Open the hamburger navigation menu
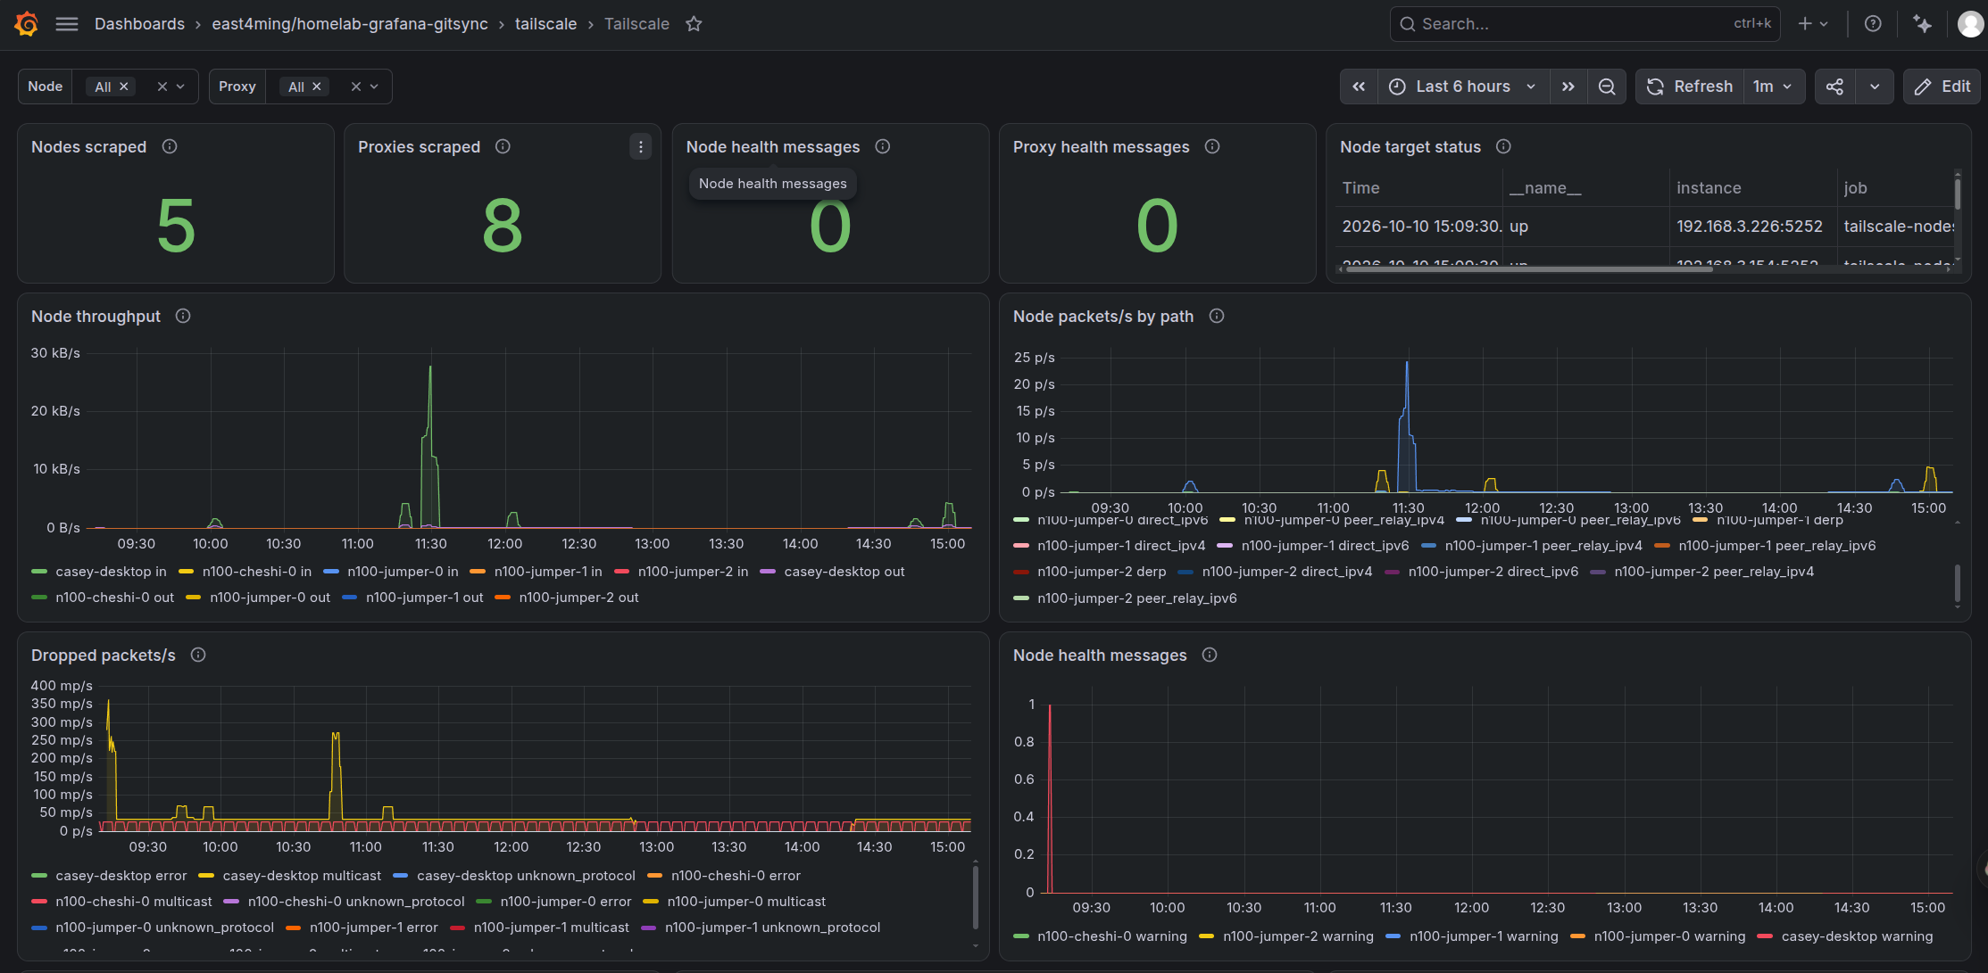 [x=67, y=24]
